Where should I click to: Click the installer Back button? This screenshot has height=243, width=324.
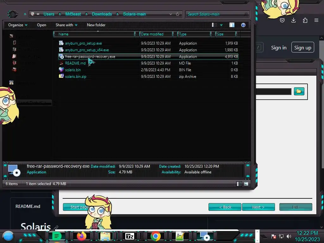pos(225,207)
